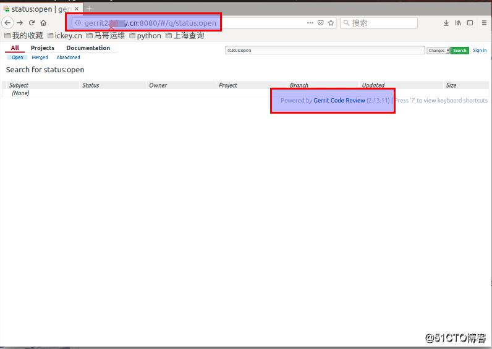Open the Library bookshelf icon

pos(458,23)
